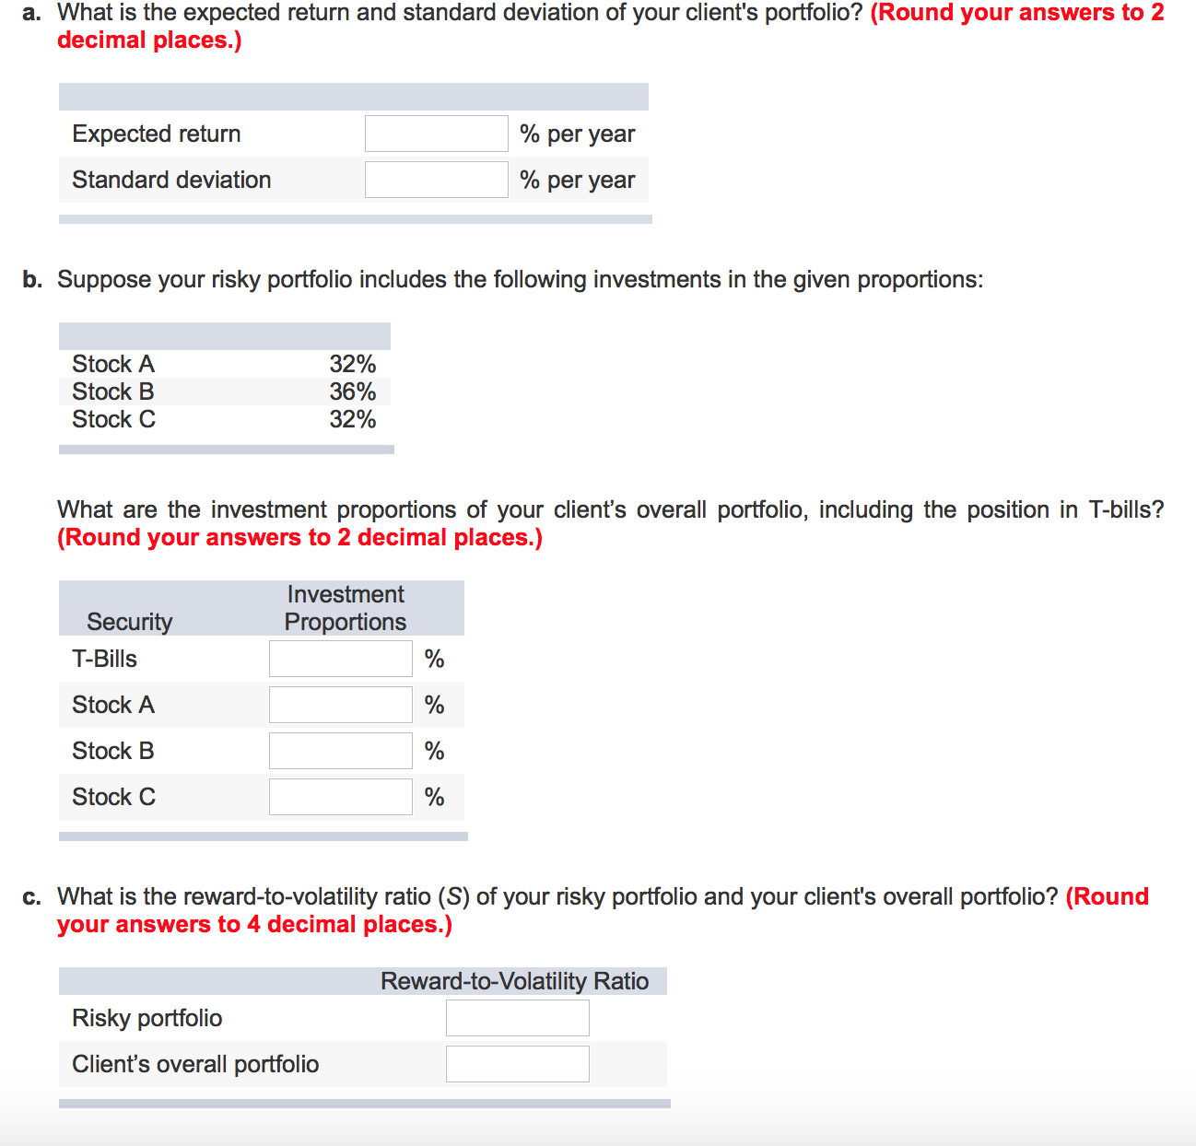Select the Security column header

[129, 621]
